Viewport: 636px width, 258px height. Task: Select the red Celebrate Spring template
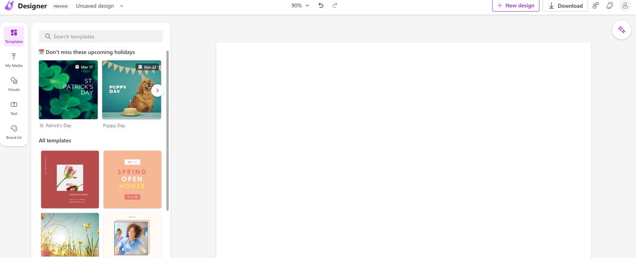click(x=70, y=179)
